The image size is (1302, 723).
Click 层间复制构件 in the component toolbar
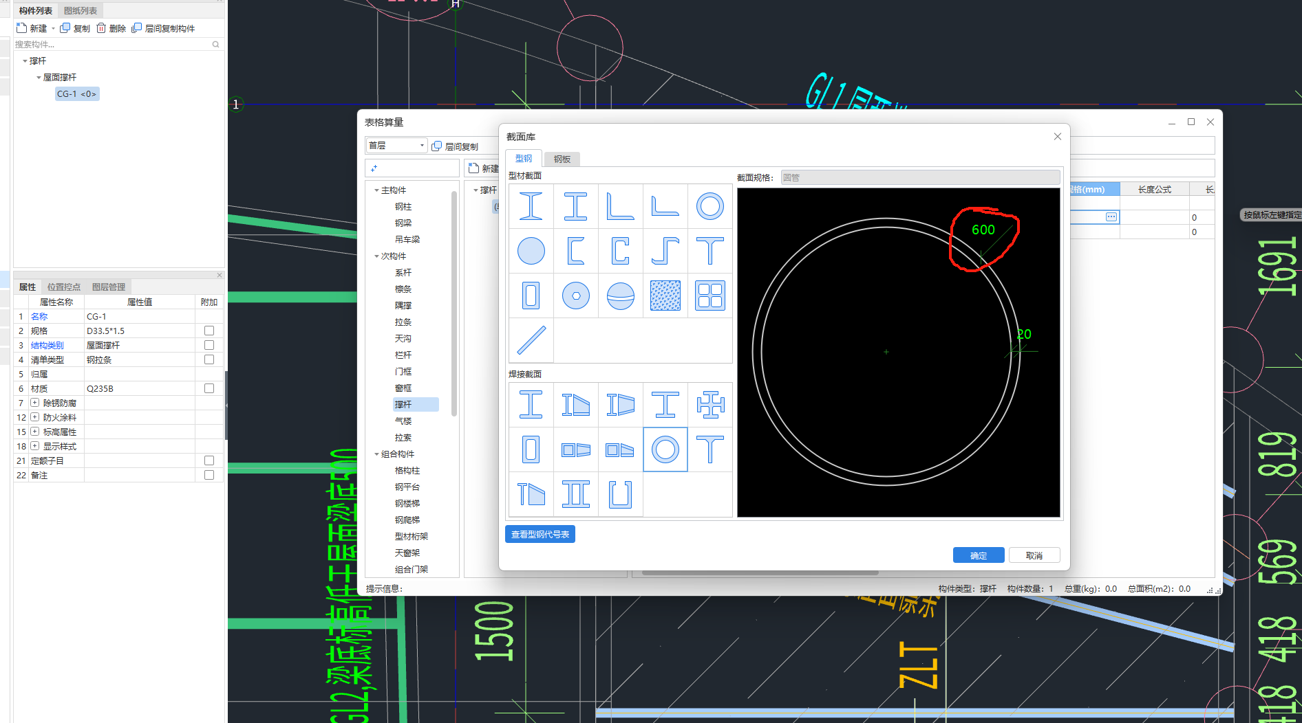click(163, 28)
